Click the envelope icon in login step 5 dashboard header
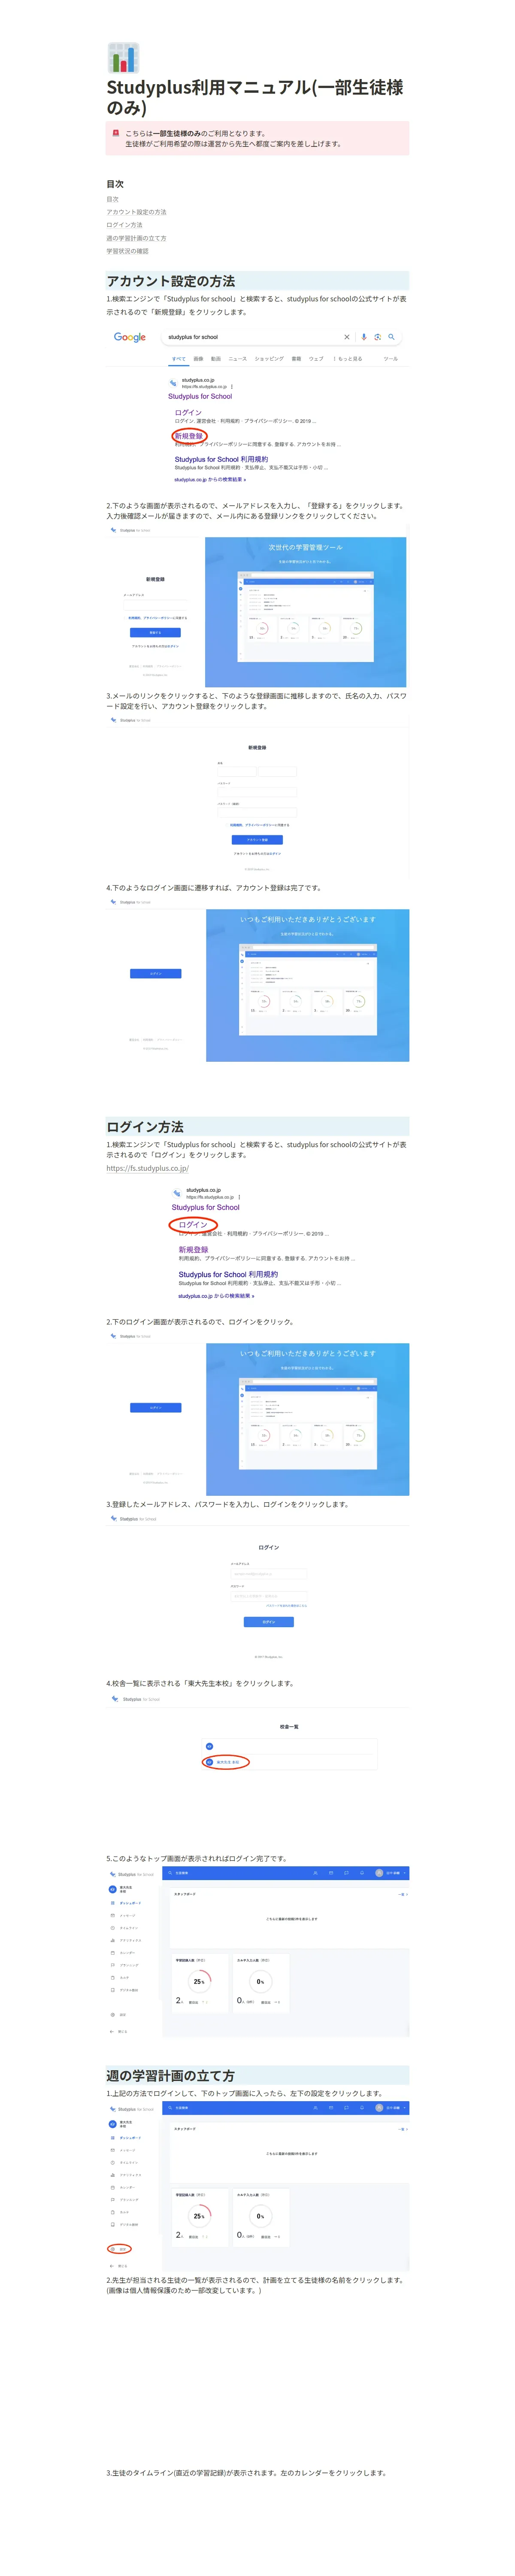 [x=331, y=1873]
